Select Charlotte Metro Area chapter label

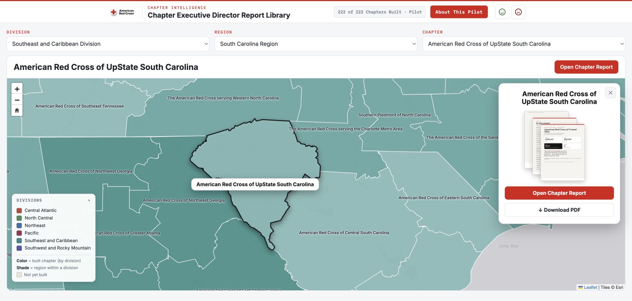pos(345,129)
